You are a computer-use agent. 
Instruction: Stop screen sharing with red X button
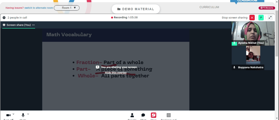tap(252, 18)
